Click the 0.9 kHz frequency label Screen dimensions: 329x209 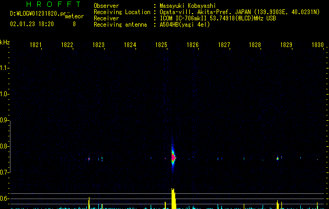pos(4,120)
